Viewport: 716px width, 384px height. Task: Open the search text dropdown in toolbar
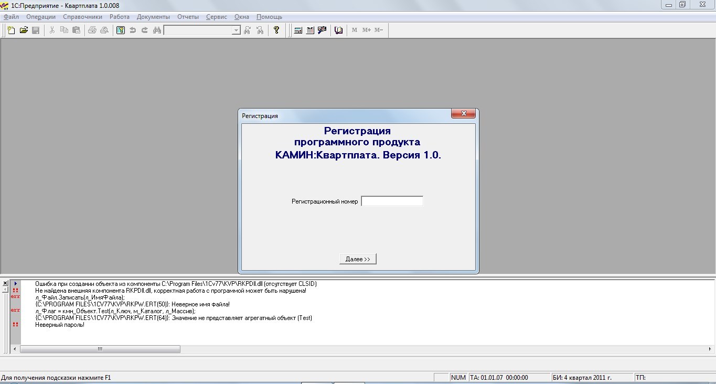click(236, 30)
